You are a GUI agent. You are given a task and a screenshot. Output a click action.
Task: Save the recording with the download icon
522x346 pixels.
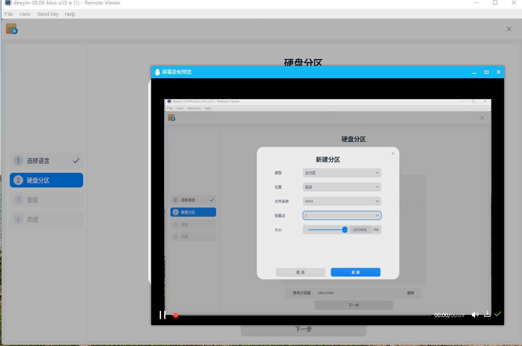pyautogui.click(x=487, y=314)
